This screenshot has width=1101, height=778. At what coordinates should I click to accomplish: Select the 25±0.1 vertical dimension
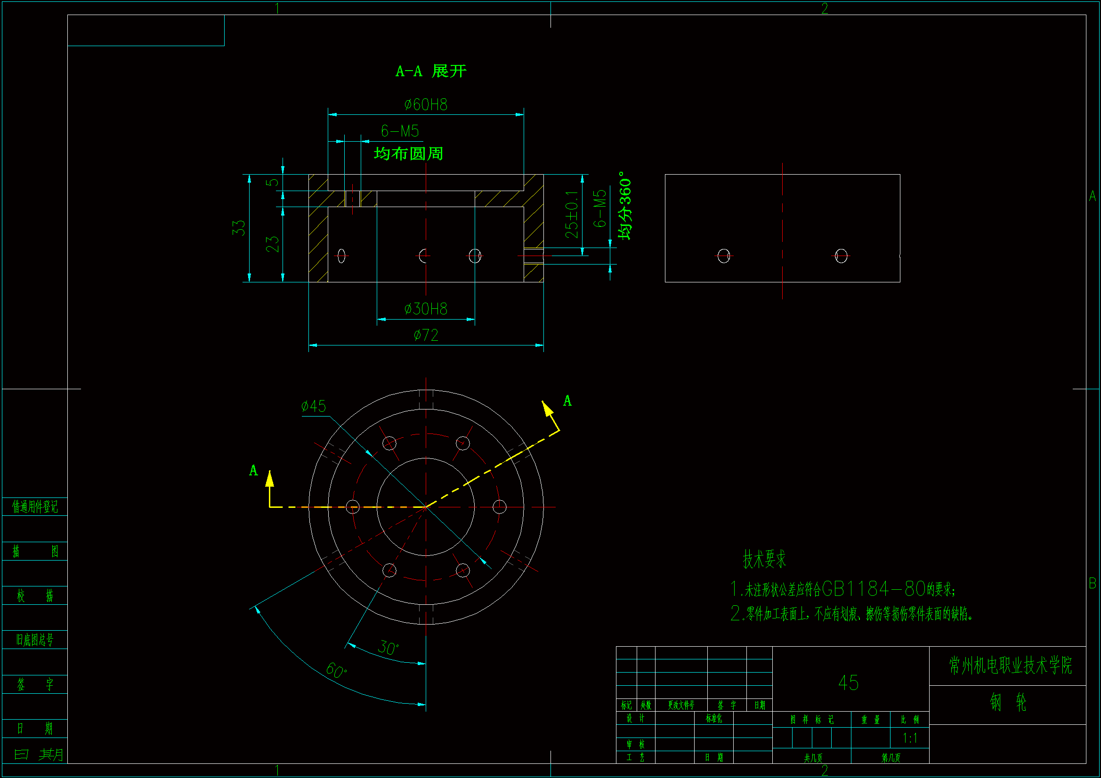pyautogui.click(x=571, y=214)
